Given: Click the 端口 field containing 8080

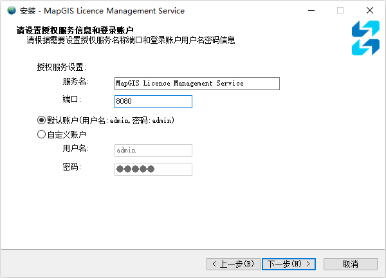Looking at the screenshot, I should click(x=152, y=102).
